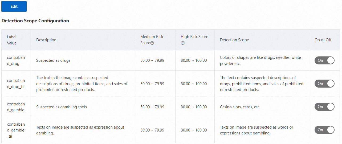Turn off the contraband_drug toggle
342x144 pixels.
[x=324, y=60]
